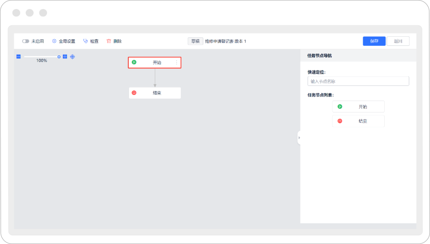Click the 草稿 draft status tag
The width and height of the screenshot is (430, 244).
pos(195,41)
